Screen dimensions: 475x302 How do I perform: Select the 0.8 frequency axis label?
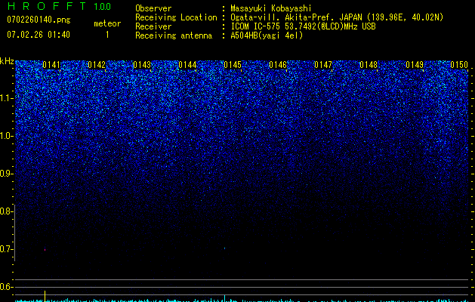pyautogui.click(x=5, y=211)
